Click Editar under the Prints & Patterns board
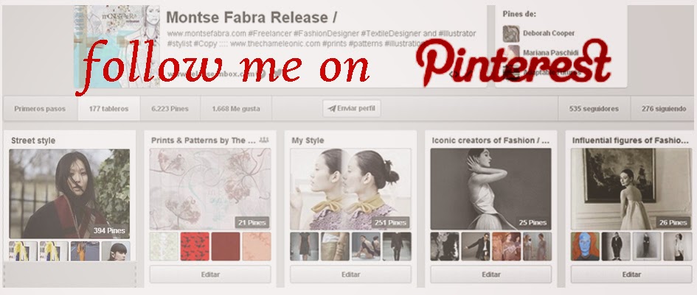Image resolution: width=697 pixels, height=295 pixels. click(x=210, y=274)
